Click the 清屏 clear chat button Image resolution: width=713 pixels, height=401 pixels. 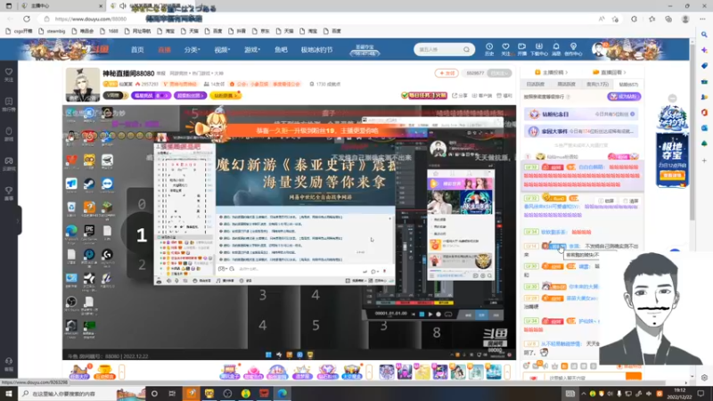coord(631,200)
